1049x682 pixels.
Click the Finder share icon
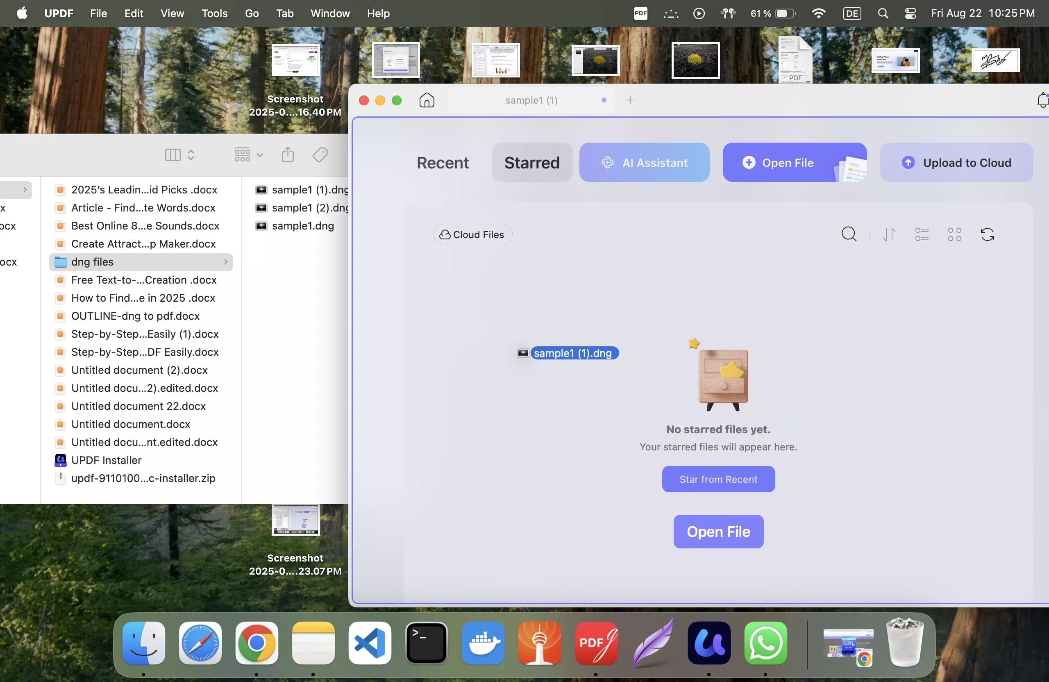(288, 155)
